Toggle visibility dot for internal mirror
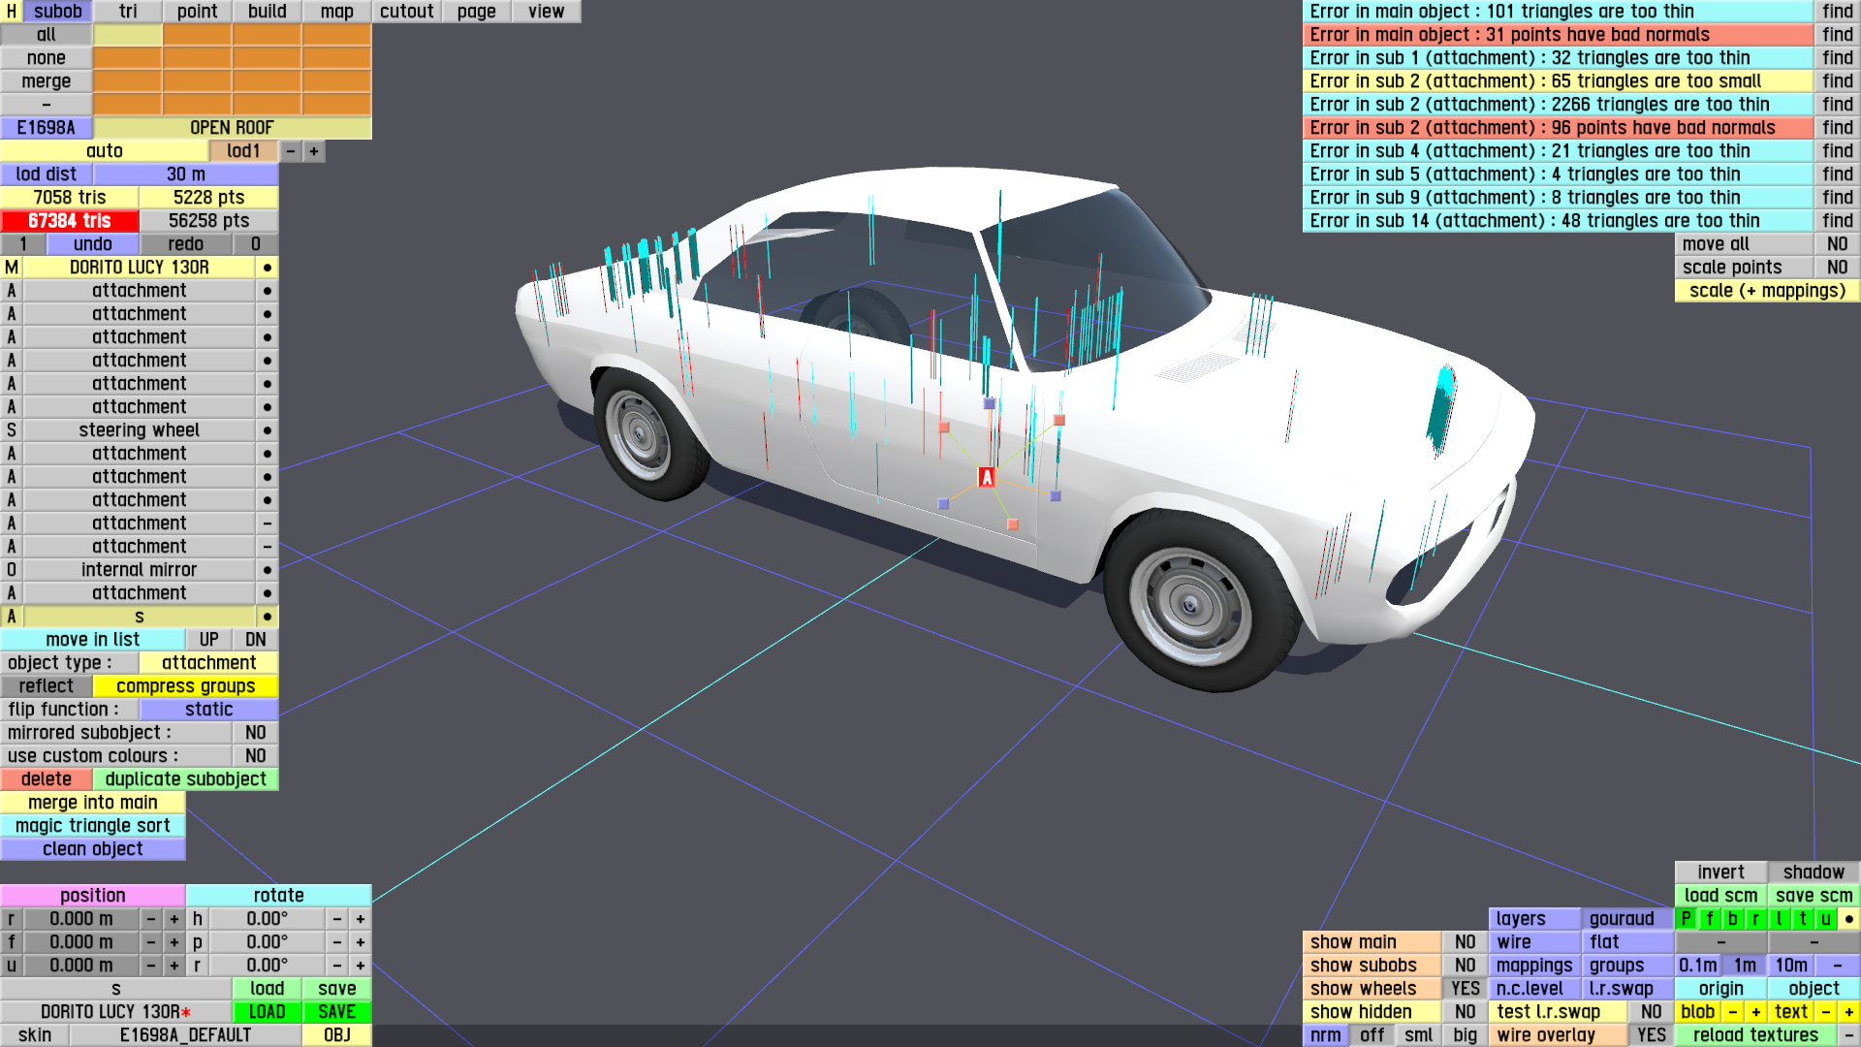This screenshot has width=1861, height=1047. 268,570
